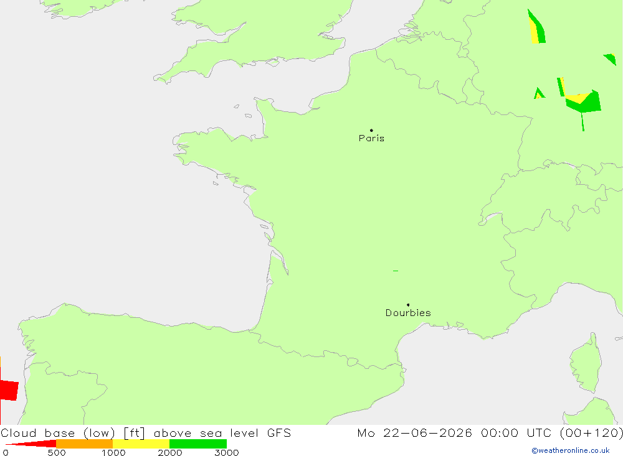Click the Dourbies city label

pos(408,313)
